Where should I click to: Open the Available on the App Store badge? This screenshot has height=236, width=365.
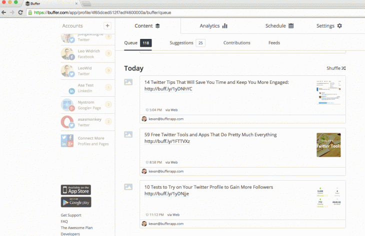pos(76,190)
